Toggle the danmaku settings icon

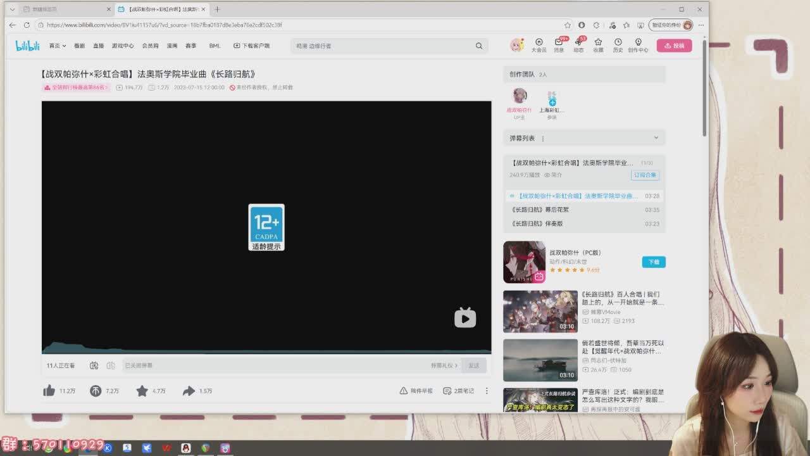pos(111,365)
